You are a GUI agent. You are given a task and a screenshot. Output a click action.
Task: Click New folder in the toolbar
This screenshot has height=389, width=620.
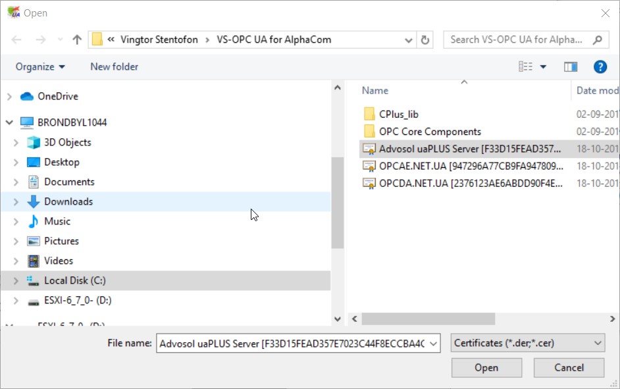point(114,66)
